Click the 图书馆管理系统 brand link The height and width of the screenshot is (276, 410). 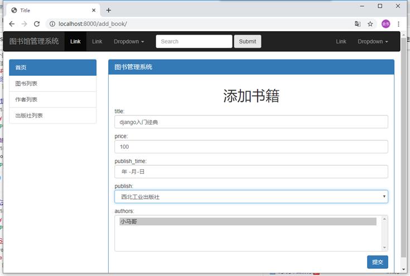pos(34,41)
